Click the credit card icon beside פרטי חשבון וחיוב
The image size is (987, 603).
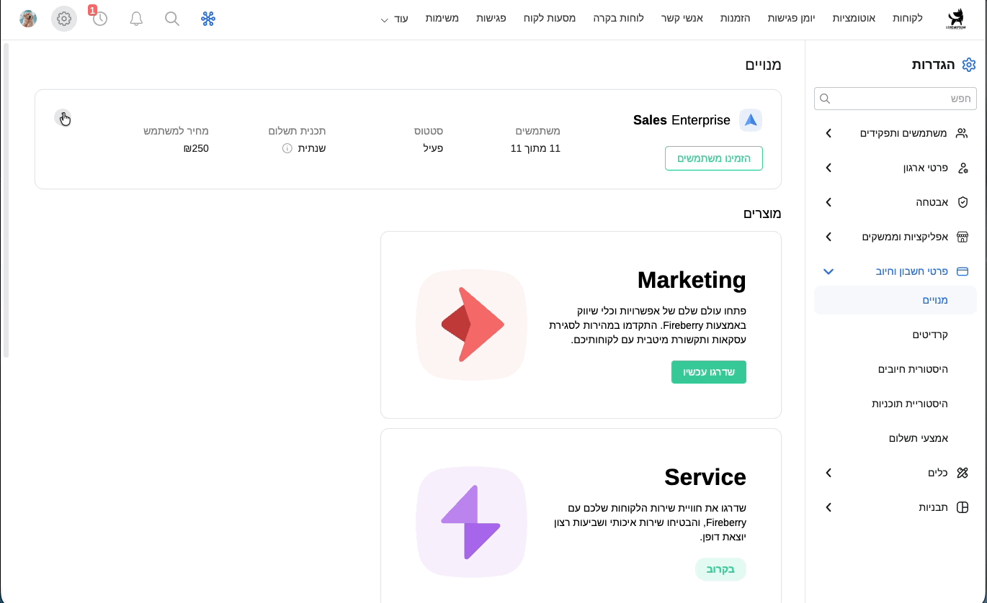pos(962,271)
